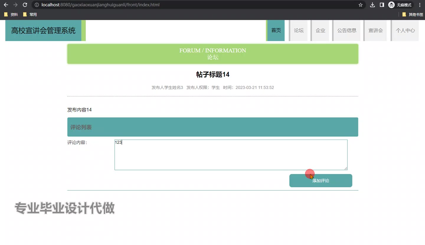Click inside the 评论内容 text area
The height and width of the screenshot is (245, 425).
(x=231, y=155)
